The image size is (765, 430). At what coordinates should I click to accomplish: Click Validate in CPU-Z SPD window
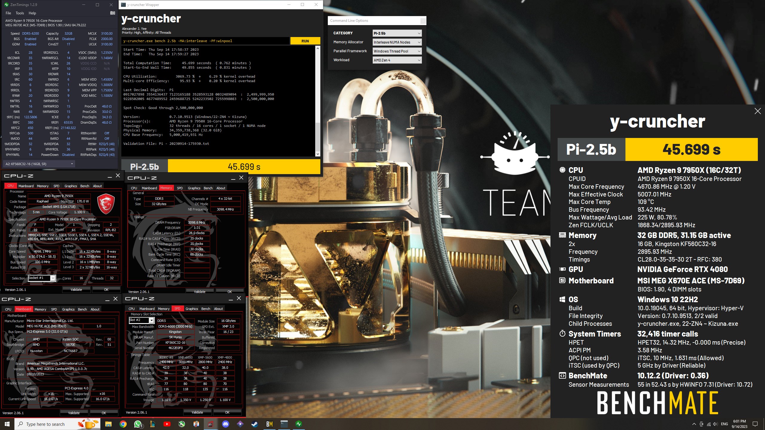pyautogui.click(x=197, y=412)
